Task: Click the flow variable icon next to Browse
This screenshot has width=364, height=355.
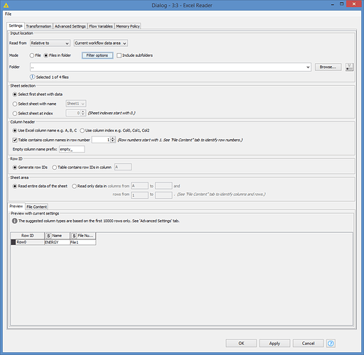Action: pos(349,67)
